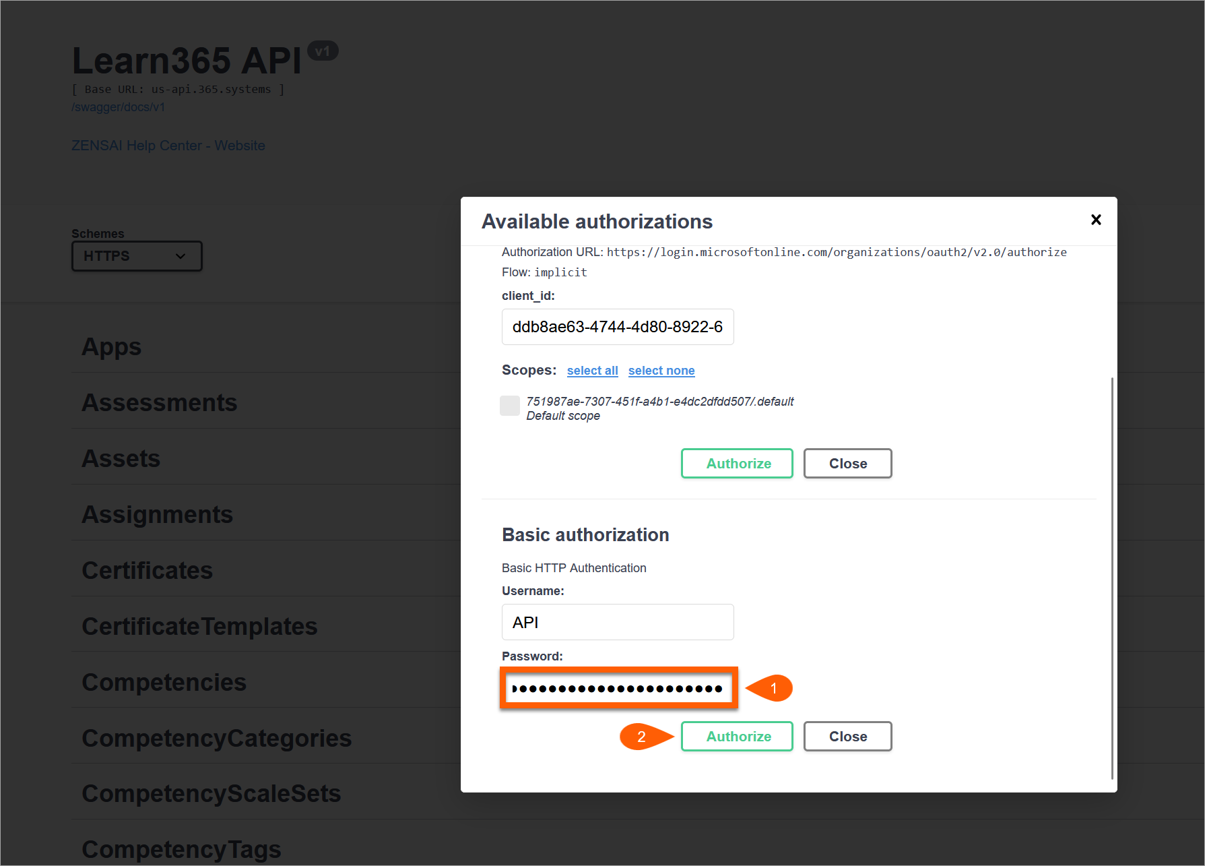Image resolution: width=1205 pixels, height=866 pixels.
Task: Close the Available authorizations dialog with X
Action: pos(1095,220)
